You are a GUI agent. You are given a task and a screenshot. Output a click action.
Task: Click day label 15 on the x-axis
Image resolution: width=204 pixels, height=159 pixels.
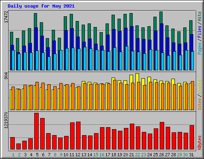[x=96, y=155]
